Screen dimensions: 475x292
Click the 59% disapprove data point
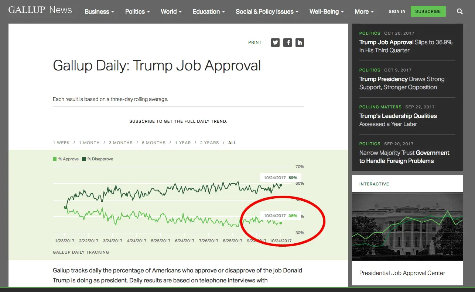click(281, 185)
